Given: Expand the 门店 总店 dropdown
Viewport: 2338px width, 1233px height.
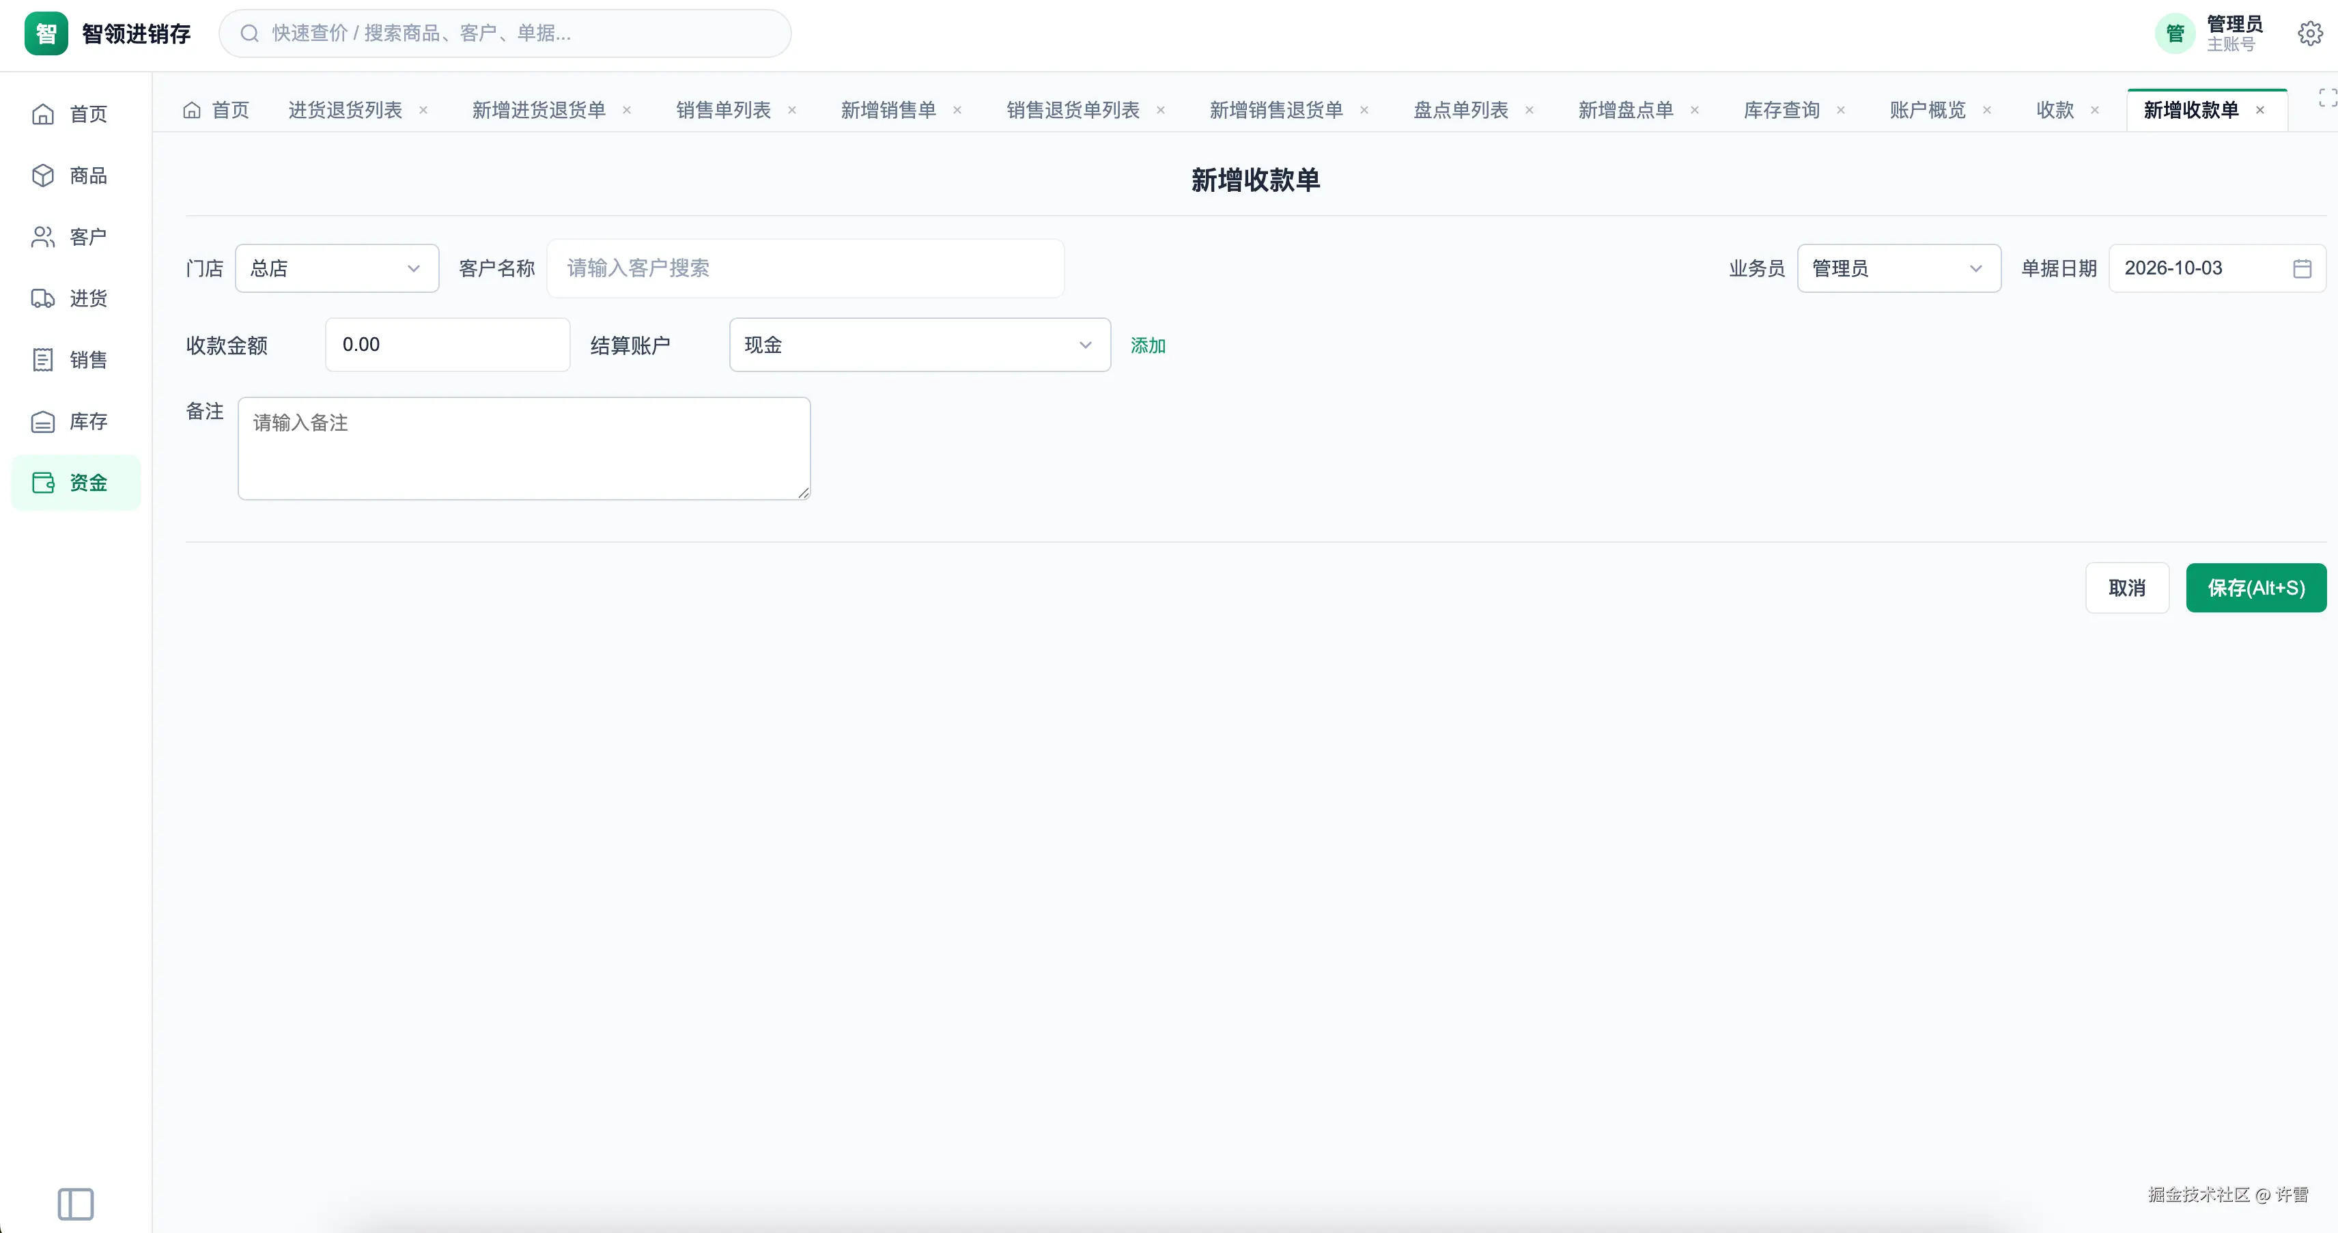Looking at the screenshot, I should point(337,268).
